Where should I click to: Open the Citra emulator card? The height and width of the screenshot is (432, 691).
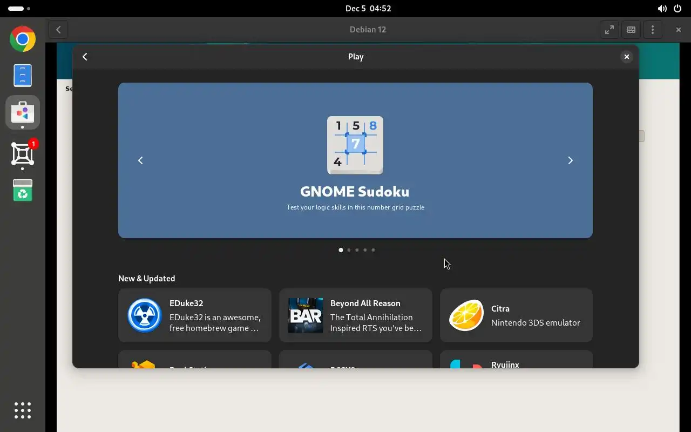(516, 315)
